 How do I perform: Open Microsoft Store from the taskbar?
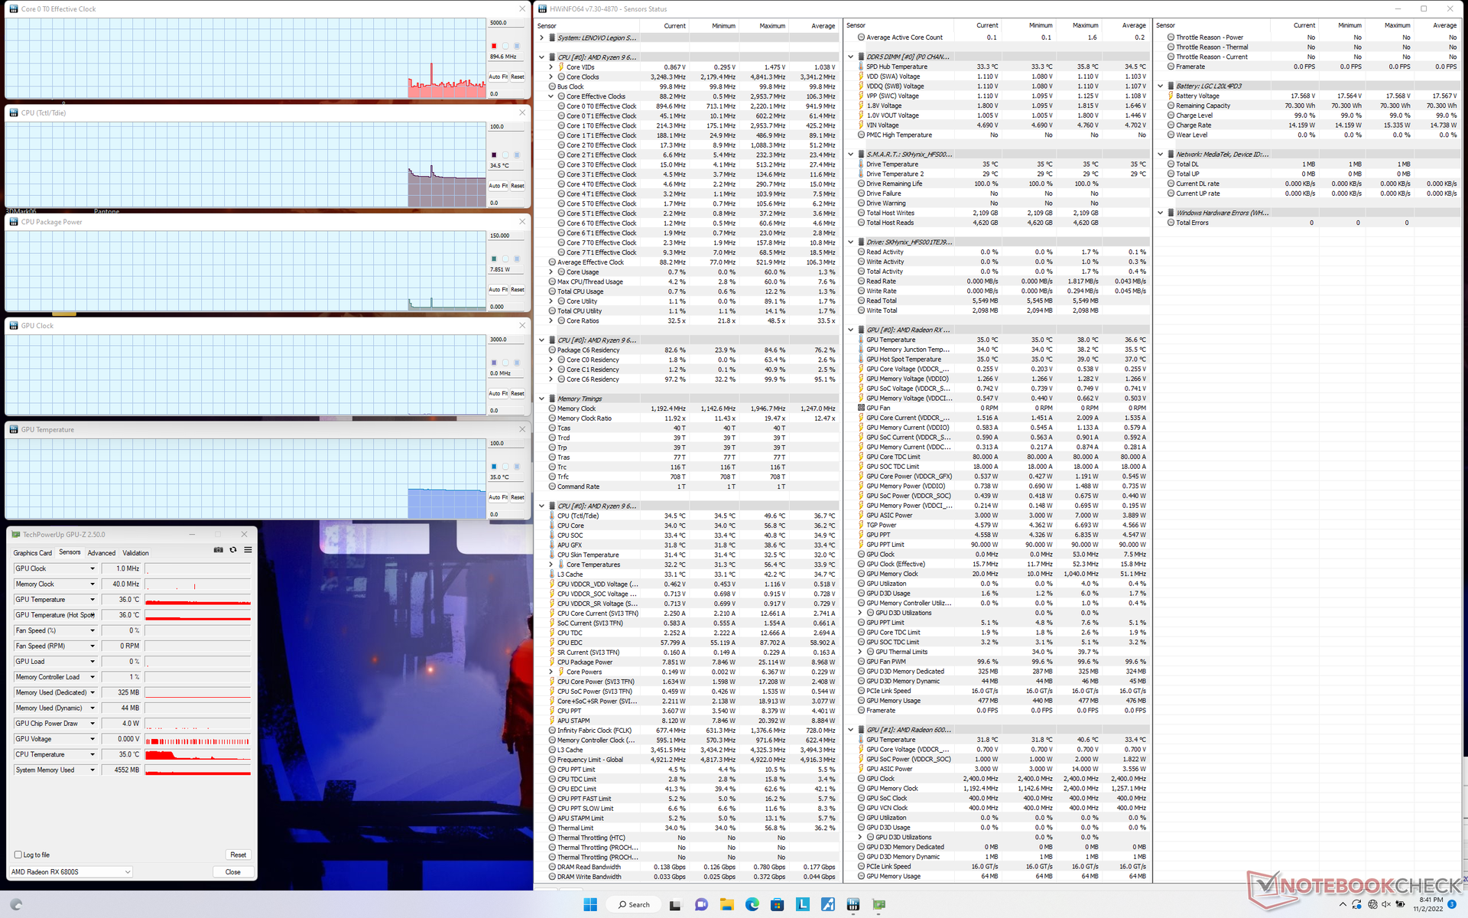(x=778, y=904)
